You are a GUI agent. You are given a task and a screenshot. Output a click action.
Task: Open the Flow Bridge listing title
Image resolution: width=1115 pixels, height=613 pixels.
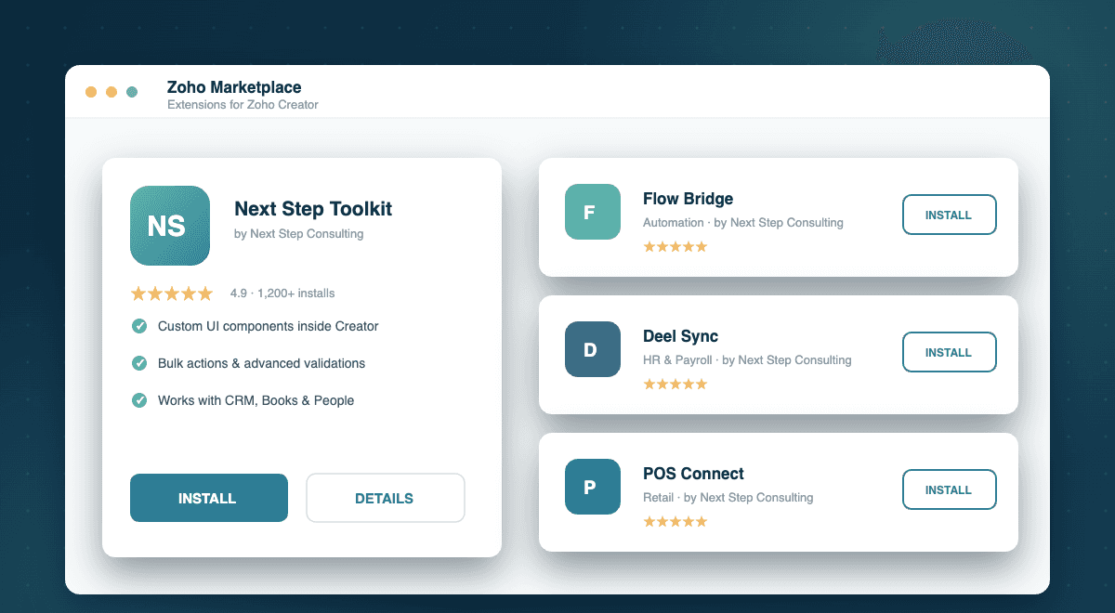click(x=688, y=199)
